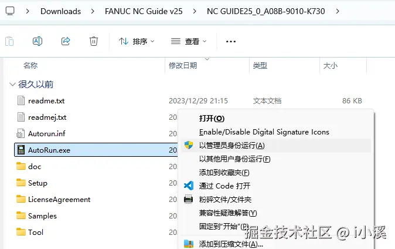395x249 pixels.
Task: Expand chevron after NC GUIDE25_0_A08B-9010-K730
Action: coord(338,11)
